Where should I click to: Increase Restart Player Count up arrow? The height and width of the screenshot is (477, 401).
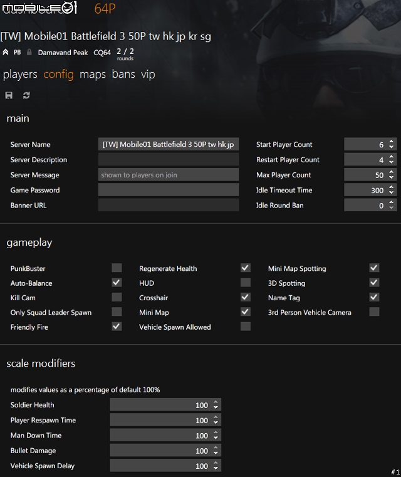coord(391,157)
